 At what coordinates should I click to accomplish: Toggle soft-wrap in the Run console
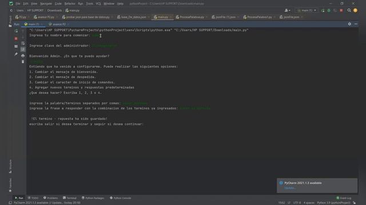(x=23, y=43)
